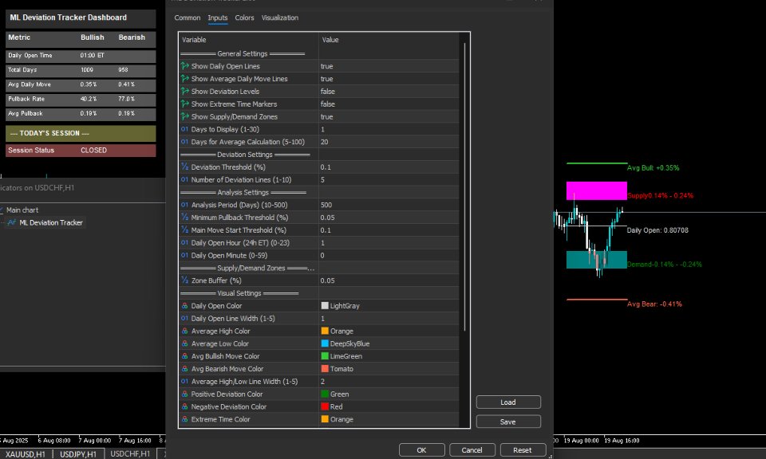Viewport: 766px width, 459px height.
Task: Click the Minimum Pullback Threshold icon
Action: [184, 218]
